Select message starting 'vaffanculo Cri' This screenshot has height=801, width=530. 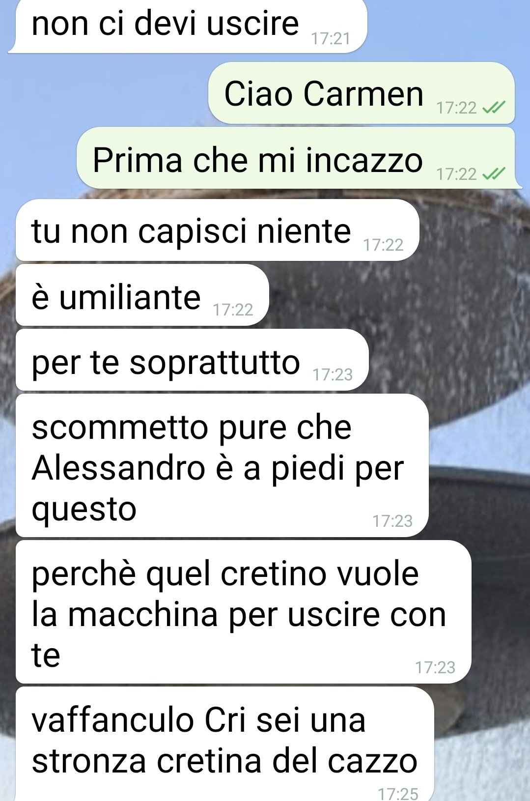pos(224,744)
